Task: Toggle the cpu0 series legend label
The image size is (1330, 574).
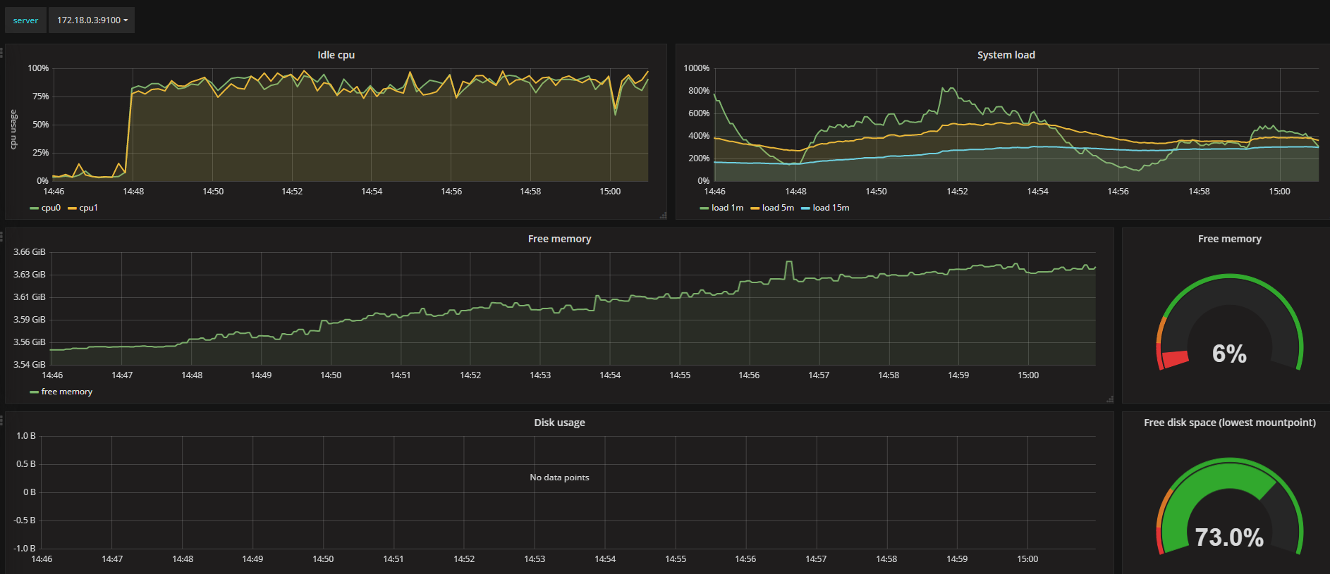Action: click(51, 208)
